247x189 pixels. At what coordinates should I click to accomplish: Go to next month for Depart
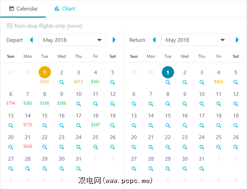[114, 40]
